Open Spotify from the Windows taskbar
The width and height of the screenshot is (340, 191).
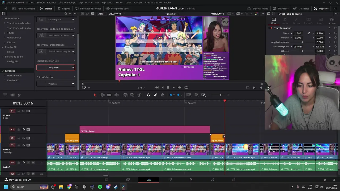coord(100,187)
